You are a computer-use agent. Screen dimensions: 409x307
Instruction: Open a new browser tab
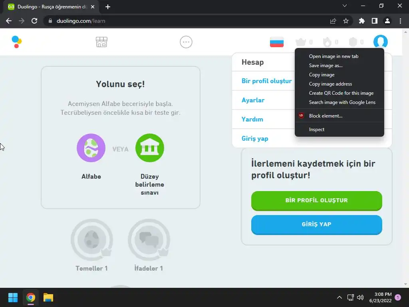(x=108, y=7)
